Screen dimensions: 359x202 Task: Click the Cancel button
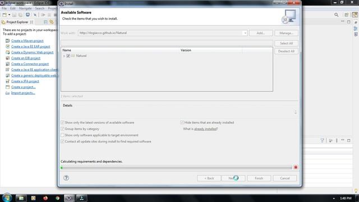pyautogui.click(x=285, y=178)
